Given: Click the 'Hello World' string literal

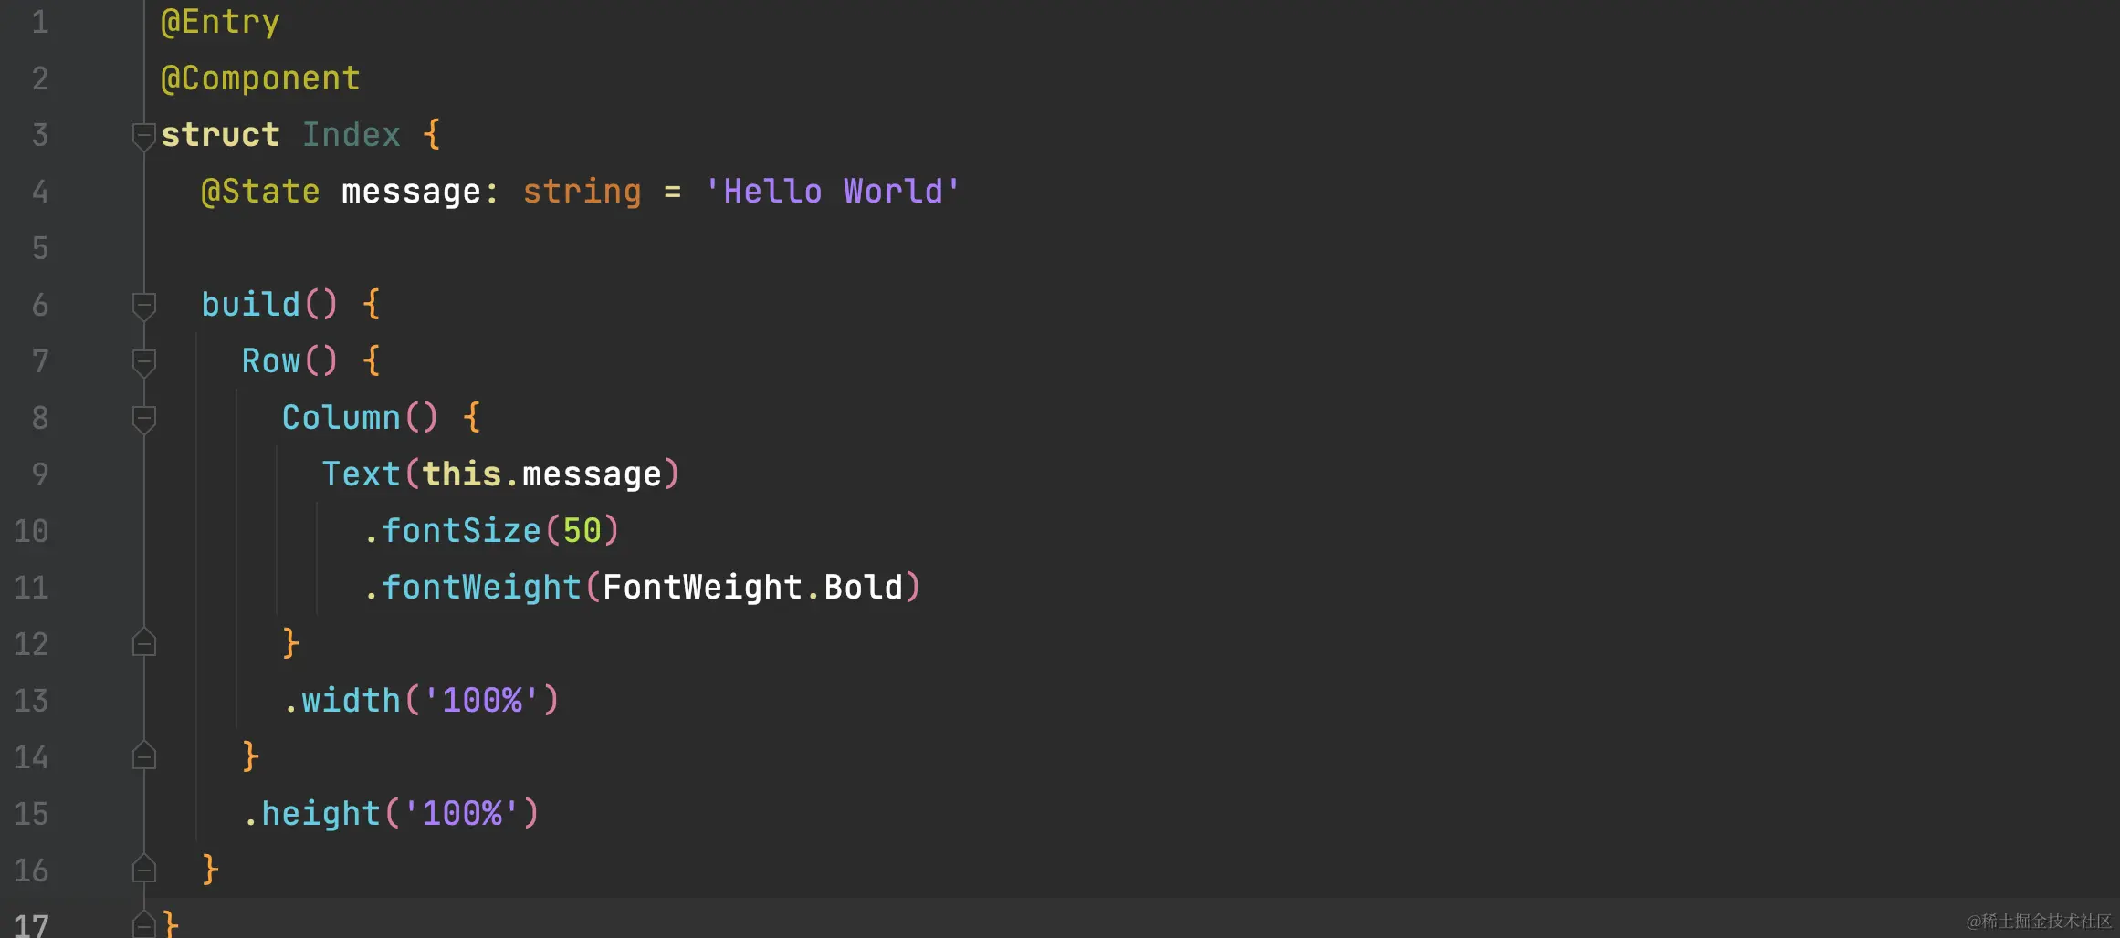Looking at the screenshot, I should (x=832, y=192).
